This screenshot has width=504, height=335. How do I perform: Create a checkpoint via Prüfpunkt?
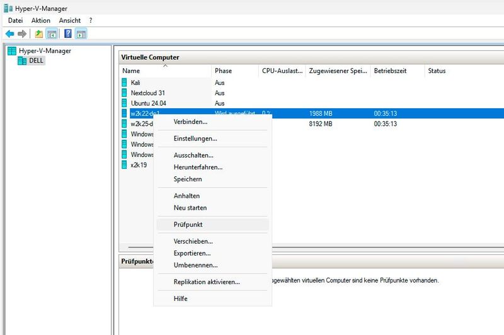pyautogui.click(x=212, y=224)
